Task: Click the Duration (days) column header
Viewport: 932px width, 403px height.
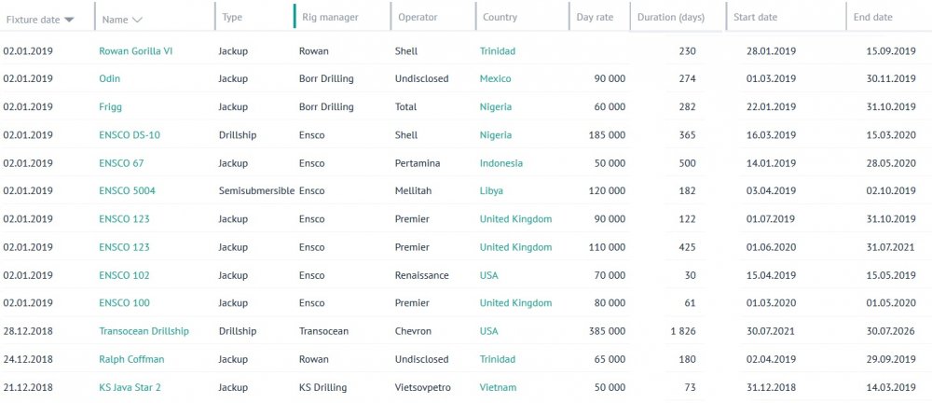Action: (x=670, y=18)
